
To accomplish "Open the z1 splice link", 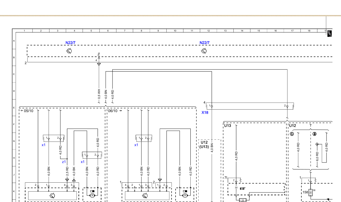I will [x=64, y=162].
